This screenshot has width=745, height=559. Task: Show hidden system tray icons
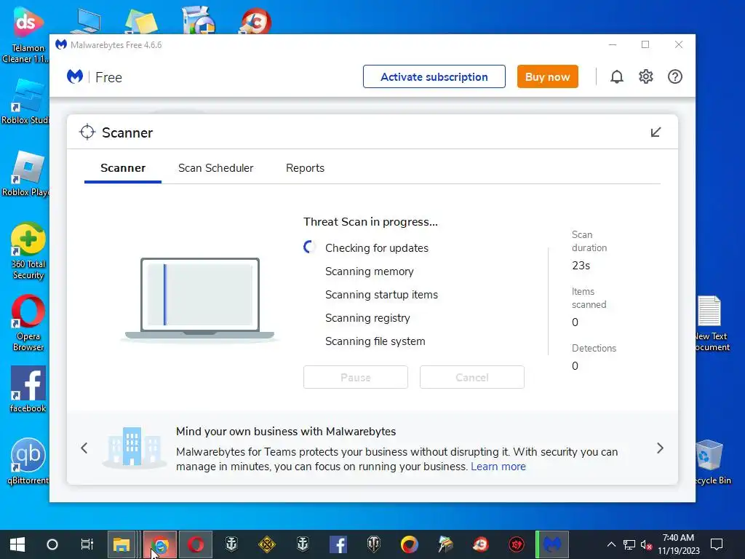point(611,544)
